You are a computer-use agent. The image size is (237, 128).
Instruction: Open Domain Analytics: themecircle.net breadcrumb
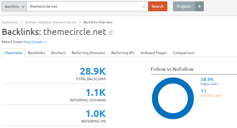51,22
